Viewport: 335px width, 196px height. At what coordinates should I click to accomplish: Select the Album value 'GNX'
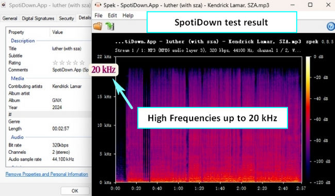pyautogui.click(x=57, y=100)
